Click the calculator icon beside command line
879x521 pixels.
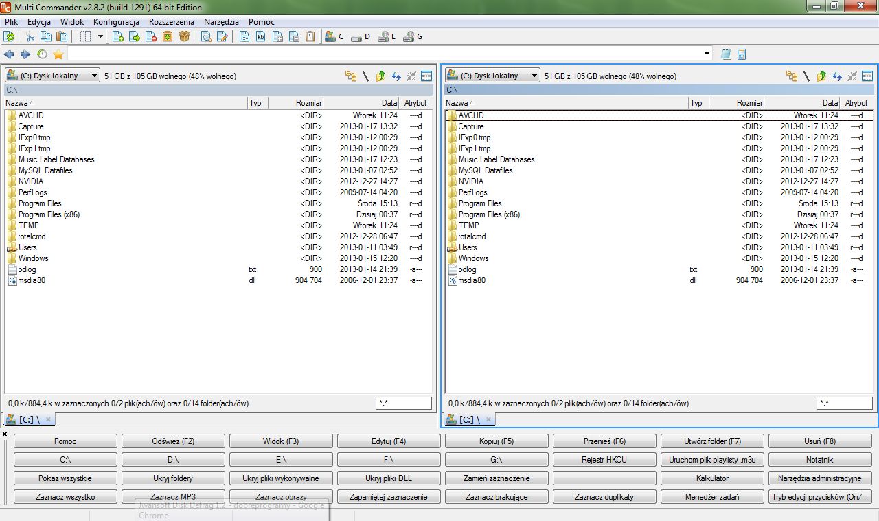pyautogui.click(x=742, y=54)
